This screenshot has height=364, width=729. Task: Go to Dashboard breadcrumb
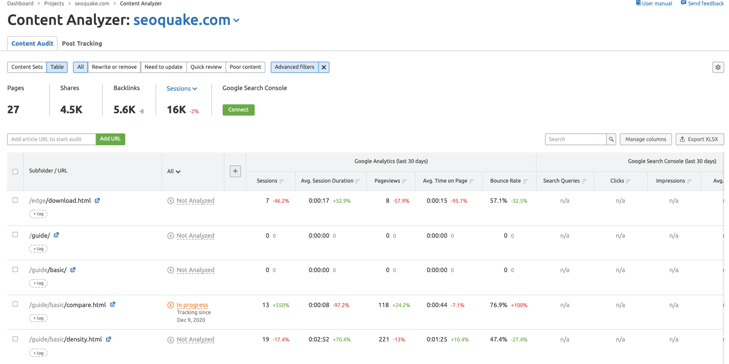click(20, 3)
